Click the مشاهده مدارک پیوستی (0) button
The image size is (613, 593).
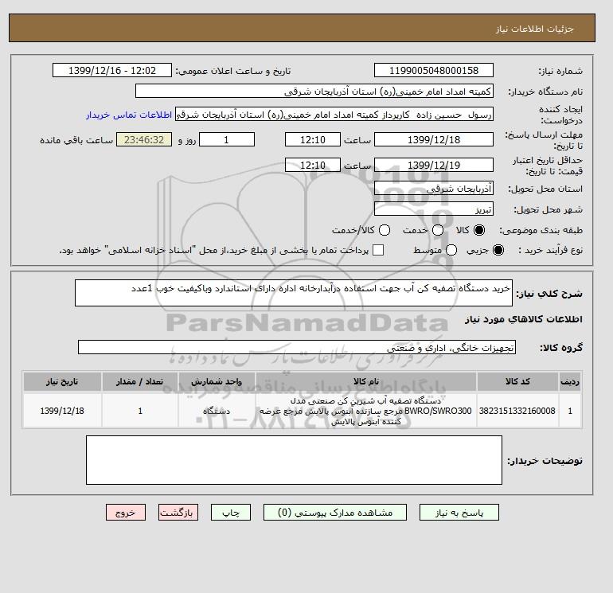point(335,513)
